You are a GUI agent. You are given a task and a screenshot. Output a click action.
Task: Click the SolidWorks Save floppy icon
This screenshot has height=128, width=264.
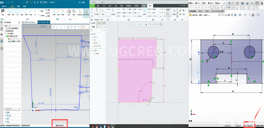(x=242, y=3)
